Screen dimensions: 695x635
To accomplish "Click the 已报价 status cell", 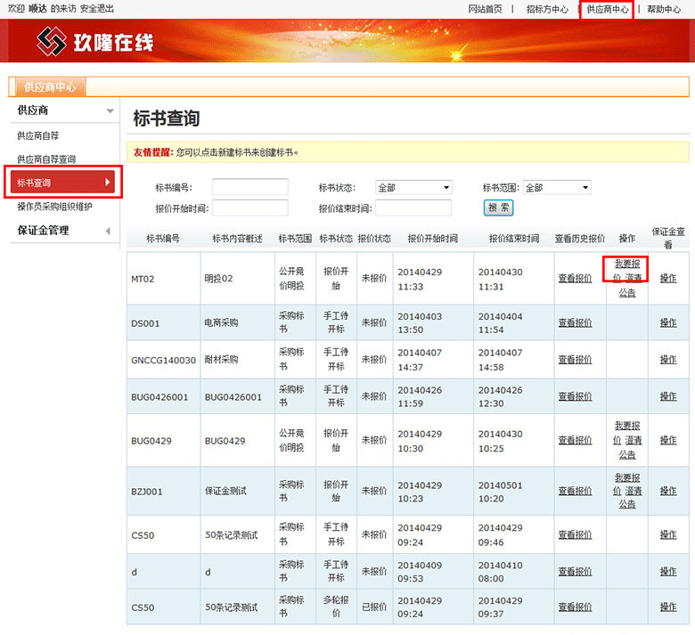I will pyautogui.click(x=374, y=607).
